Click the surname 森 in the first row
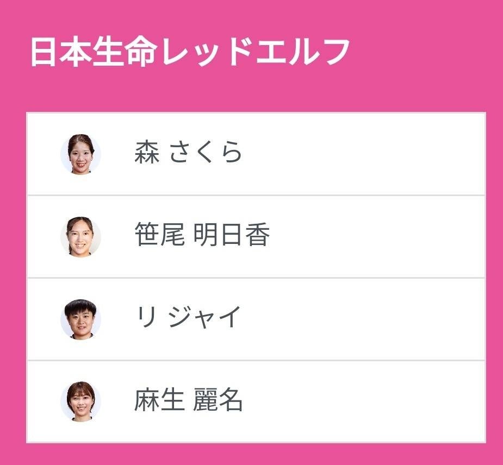503x465 pixels. pos(147,153)
